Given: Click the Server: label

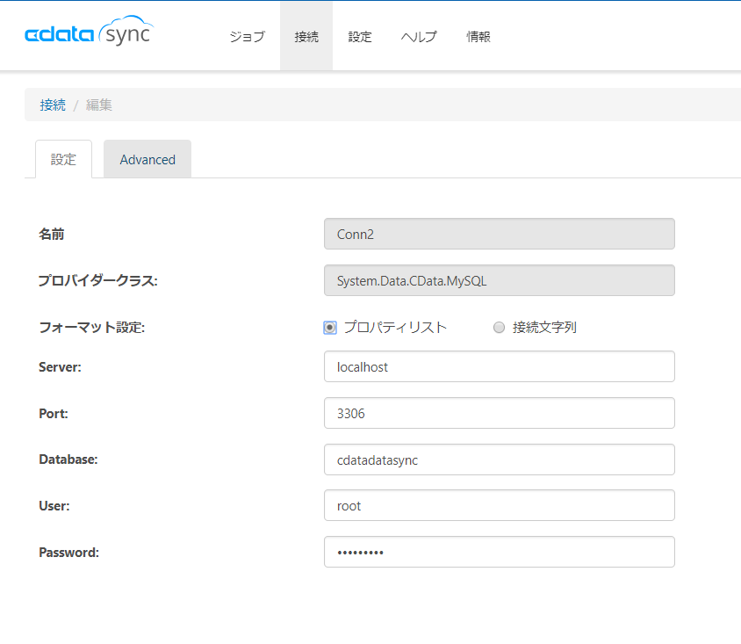Looking at the screenshot, I should (x=60, y=367).
